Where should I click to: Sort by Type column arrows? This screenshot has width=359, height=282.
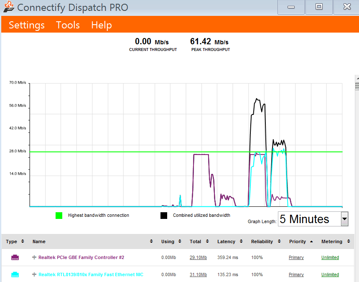pyautogui.click(x=23, y=241)
